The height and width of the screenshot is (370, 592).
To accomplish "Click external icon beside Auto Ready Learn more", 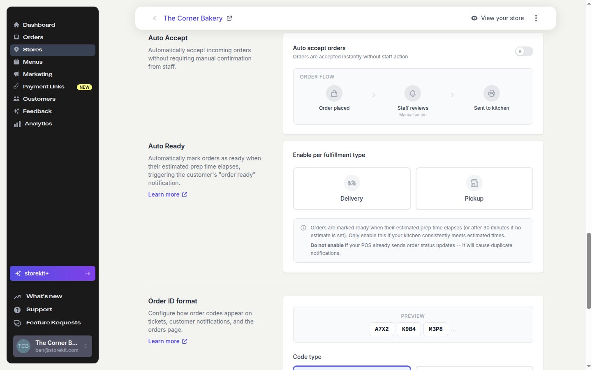I will click(x=185, y=194).
